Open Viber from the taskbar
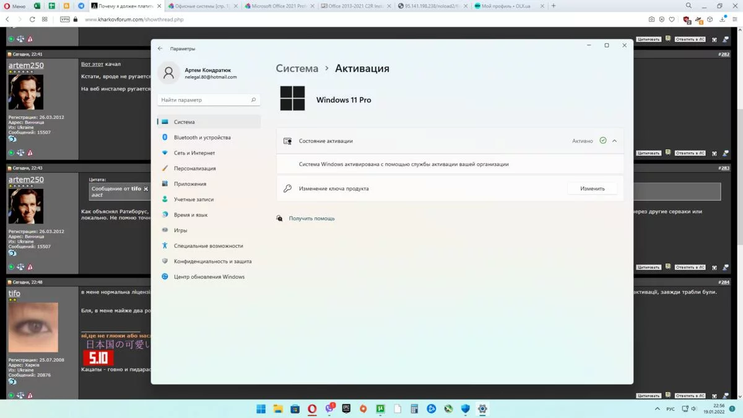Viewport: 743px width, 418px height. point(329,409)
